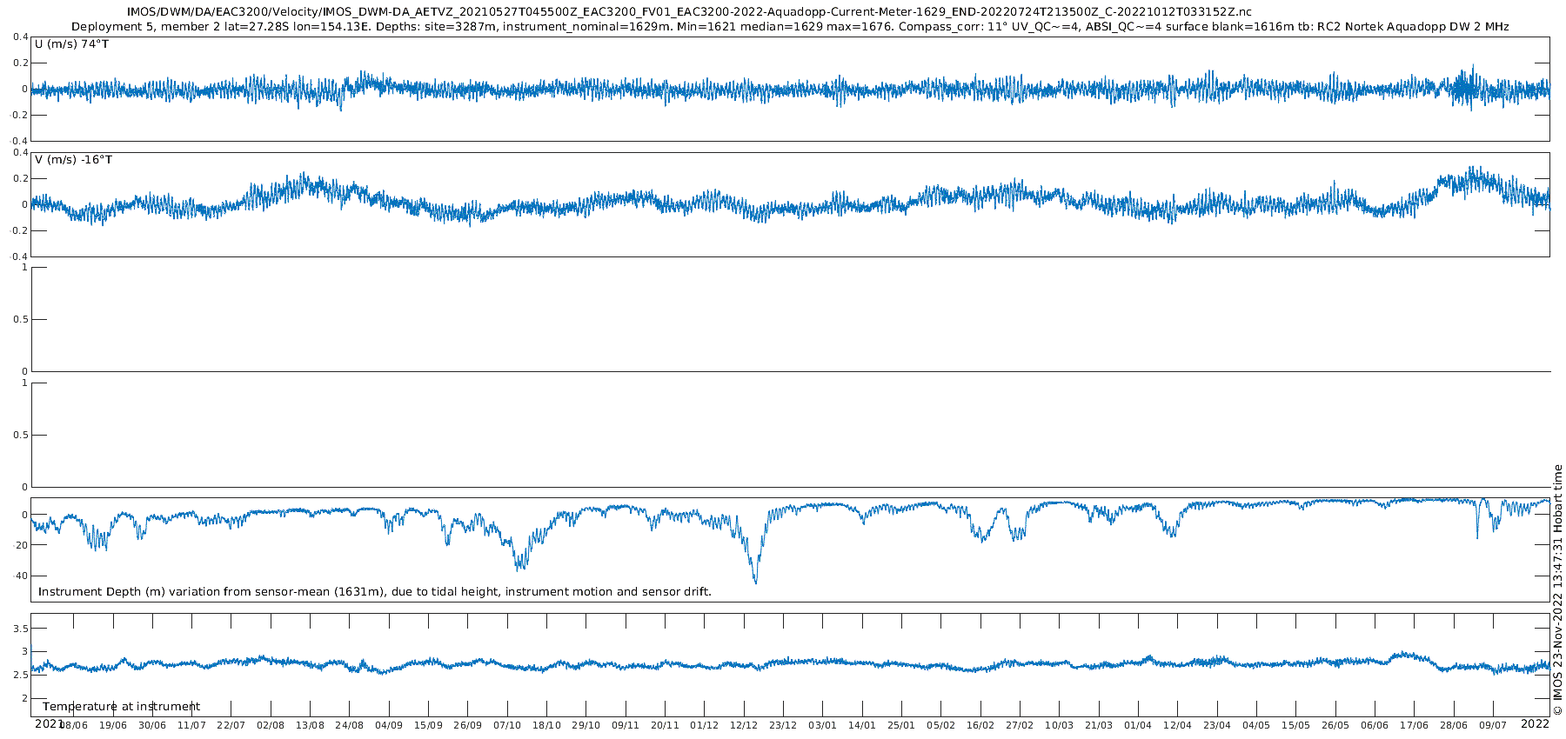
Task: Click the '11/07' date tick label
Action: 192,725
